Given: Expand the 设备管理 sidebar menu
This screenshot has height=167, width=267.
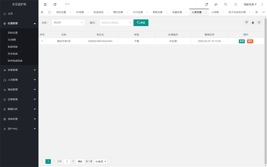Looking at the screenshot, I should tap(19, 70).
